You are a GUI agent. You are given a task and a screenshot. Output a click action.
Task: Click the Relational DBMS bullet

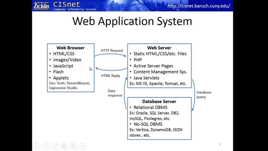pyautogui.click(x=150, y=107)
